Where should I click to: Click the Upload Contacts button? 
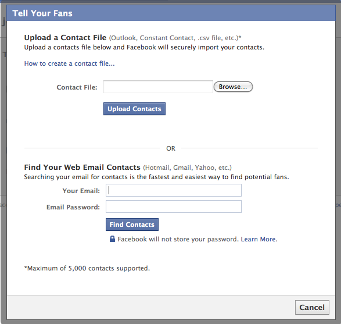[134, 109]
